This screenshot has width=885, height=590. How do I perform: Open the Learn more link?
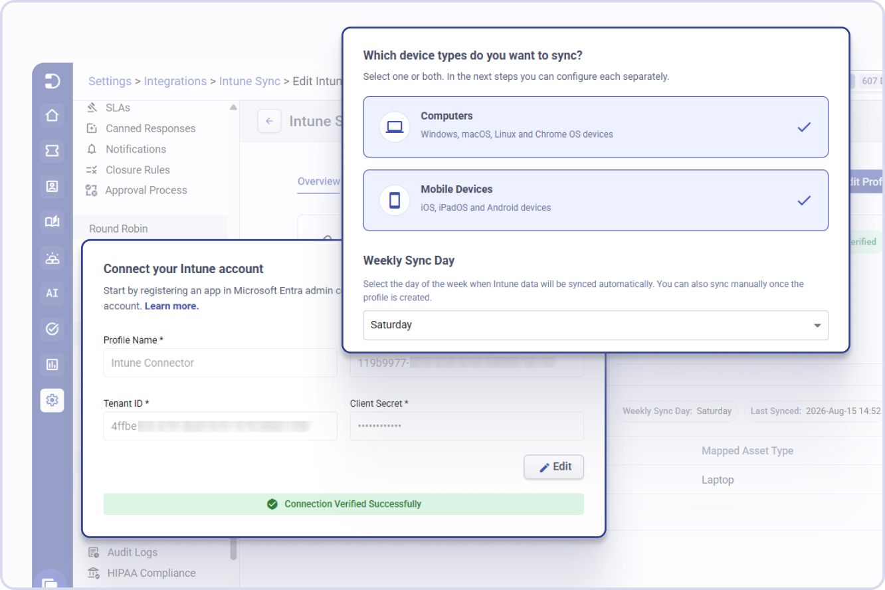[171, 306]
